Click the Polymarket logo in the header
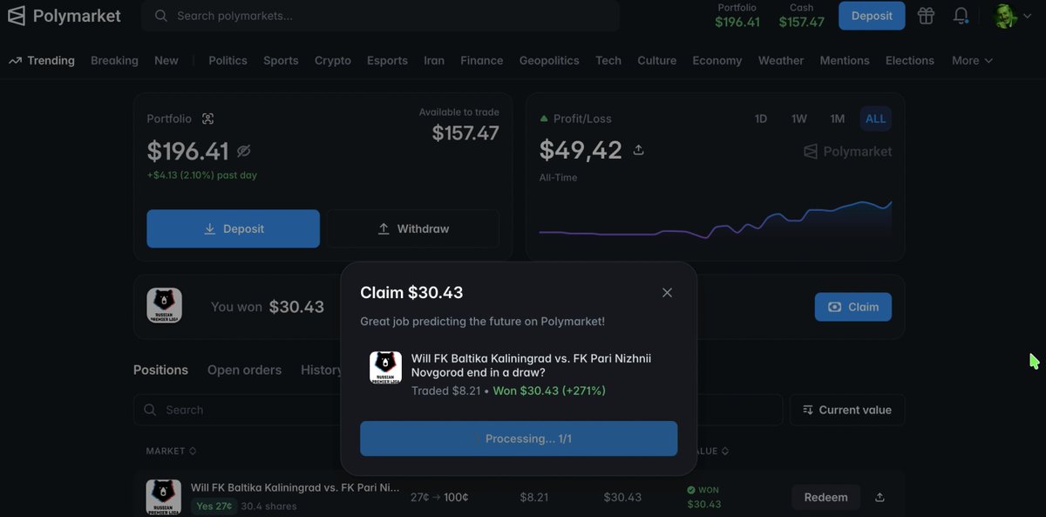1046x517 pixels. 65,16
